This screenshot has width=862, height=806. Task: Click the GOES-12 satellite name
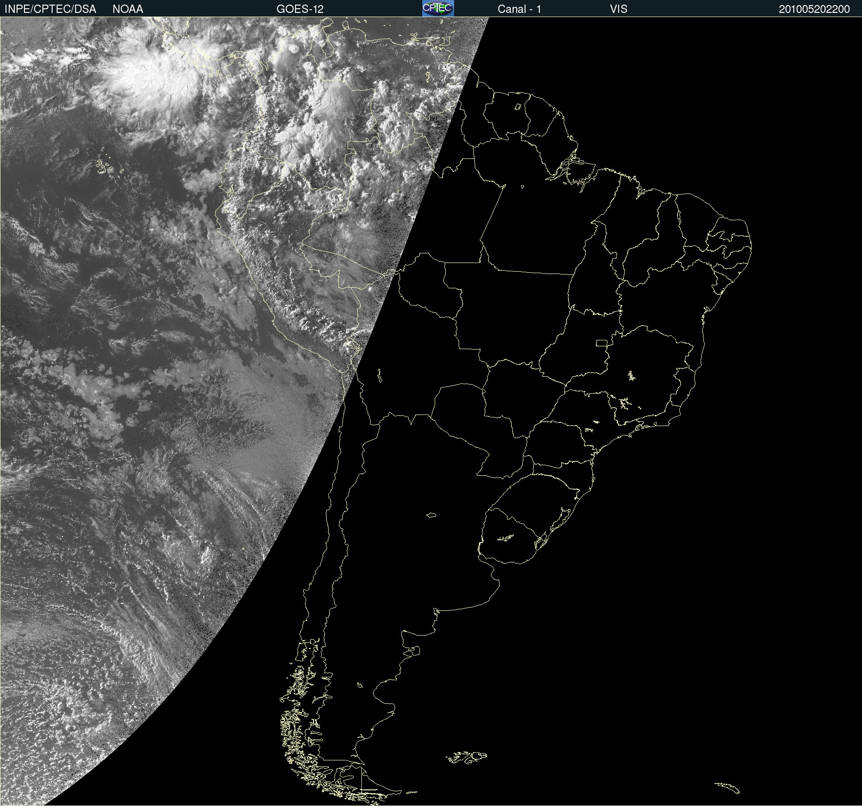pos(300,9)
